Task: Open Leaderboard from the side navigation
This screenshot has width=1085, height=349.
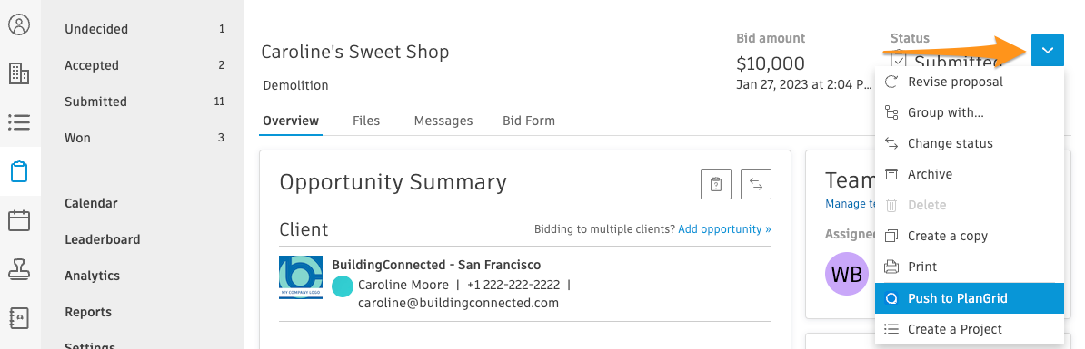Action: 103,239
